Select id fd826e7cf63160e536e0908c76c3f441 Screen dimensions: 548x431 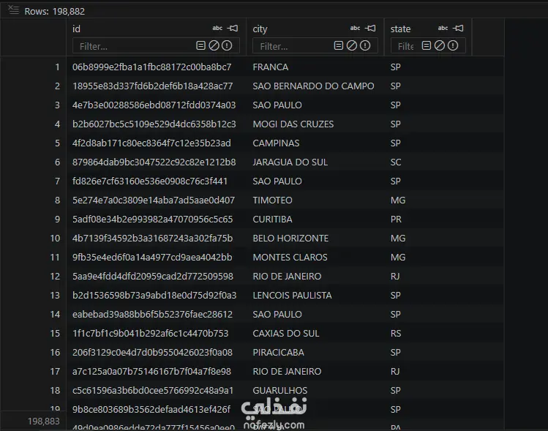coord(150,181)
